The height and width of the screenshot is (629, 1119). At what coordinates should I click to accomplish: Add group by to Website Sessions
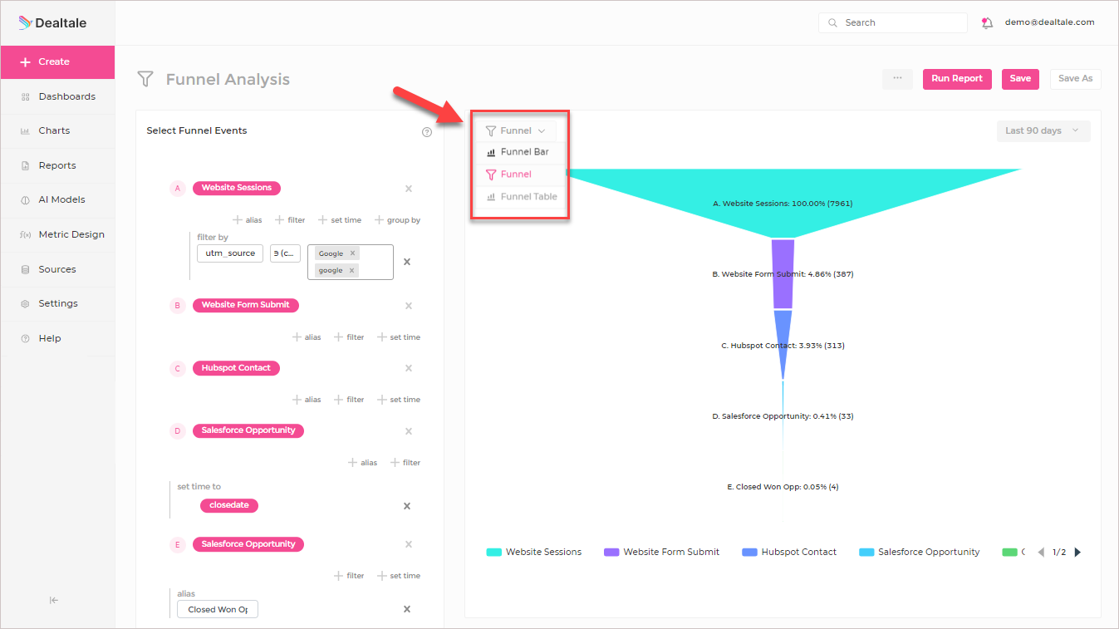[397, 220]
